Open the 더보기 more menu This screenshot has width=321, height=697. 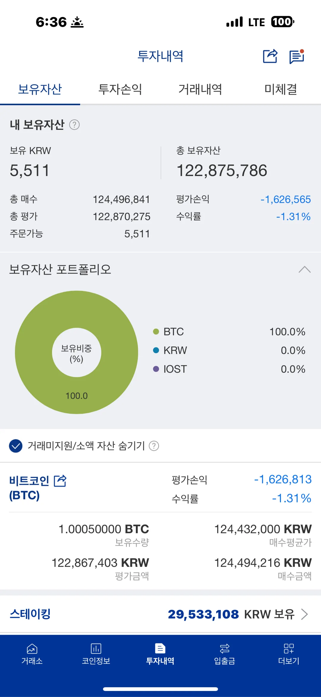click(x=289, y=654)
